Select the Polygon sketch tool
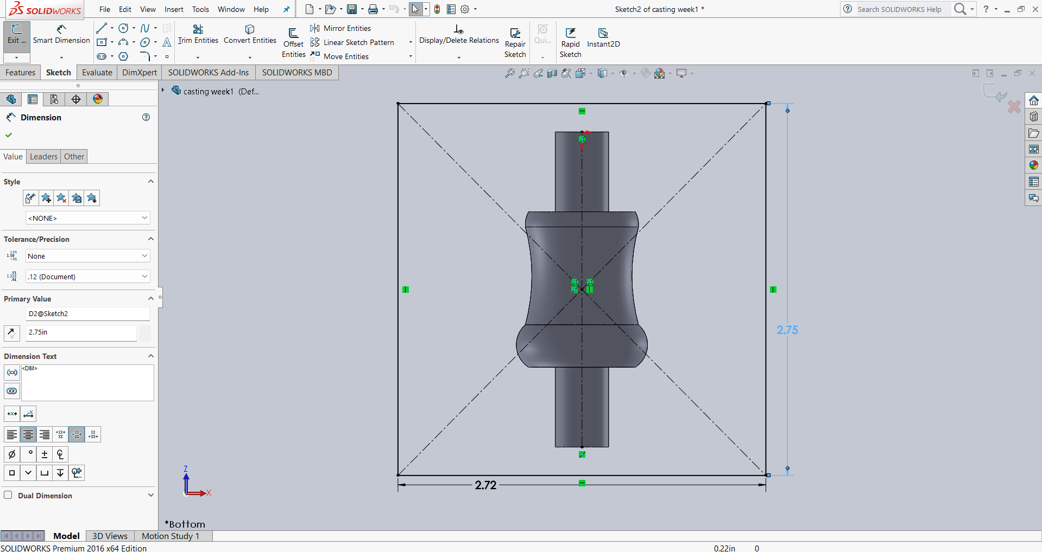 click(124, 56)
